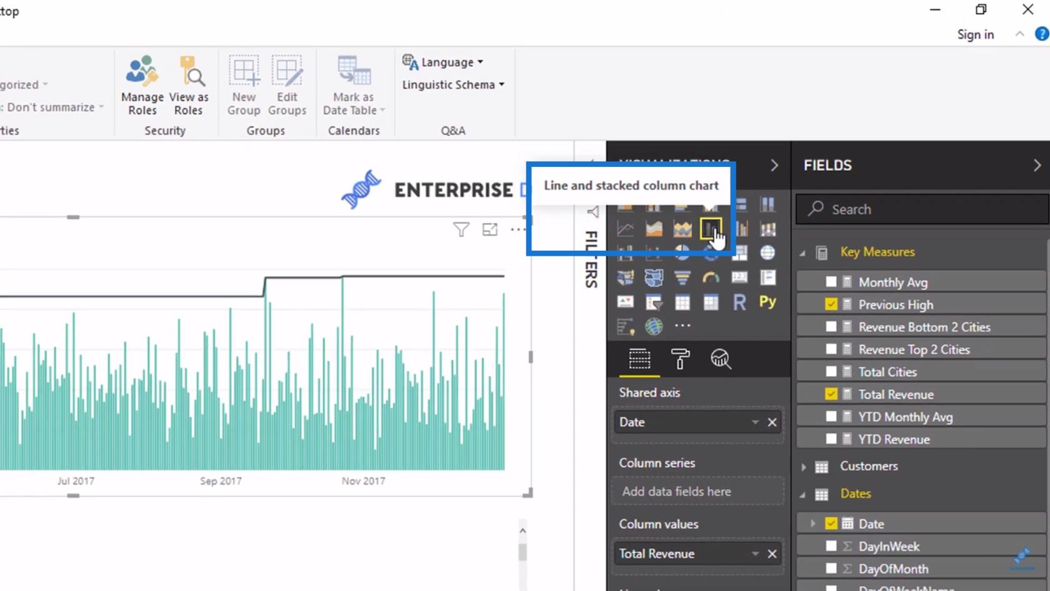
Task: Check Revenue Top 2 Cities
Action: click(831, 350)
